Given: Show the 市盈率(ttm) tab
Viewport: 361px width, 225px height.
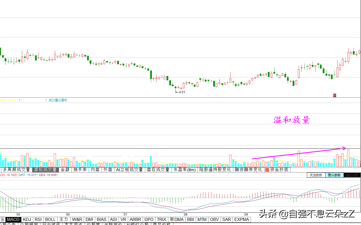Looking at the screenshot, I should point(185,170).
